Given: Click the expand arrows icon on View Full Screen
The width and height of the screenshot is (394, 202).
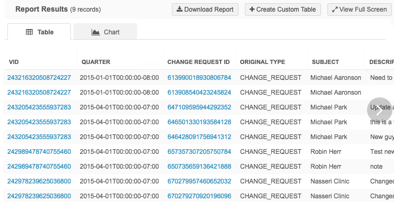Looking at the screenshot, I should coord(334,10).
